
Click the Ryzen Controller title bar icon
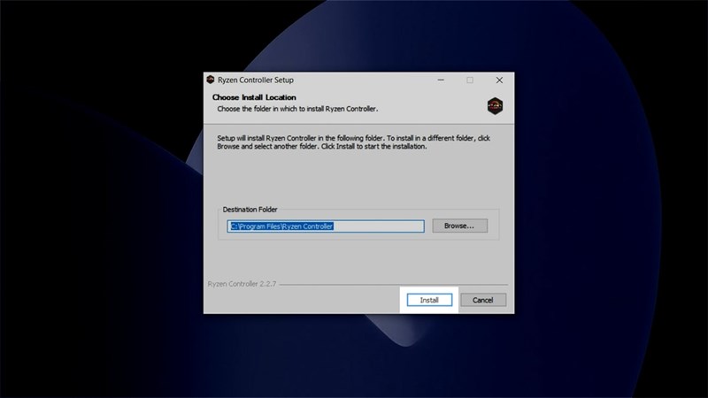(x=211, y=80)
